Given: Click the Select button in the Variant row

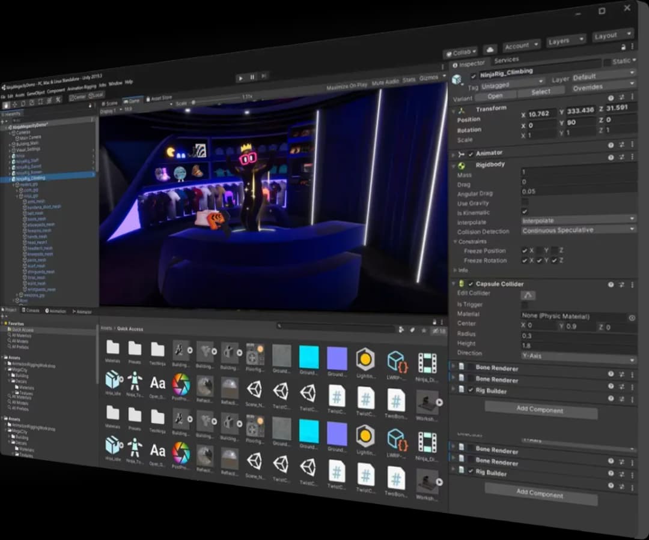Looking at the screenshot, I should pyautogui.click(x=540, y=92).
